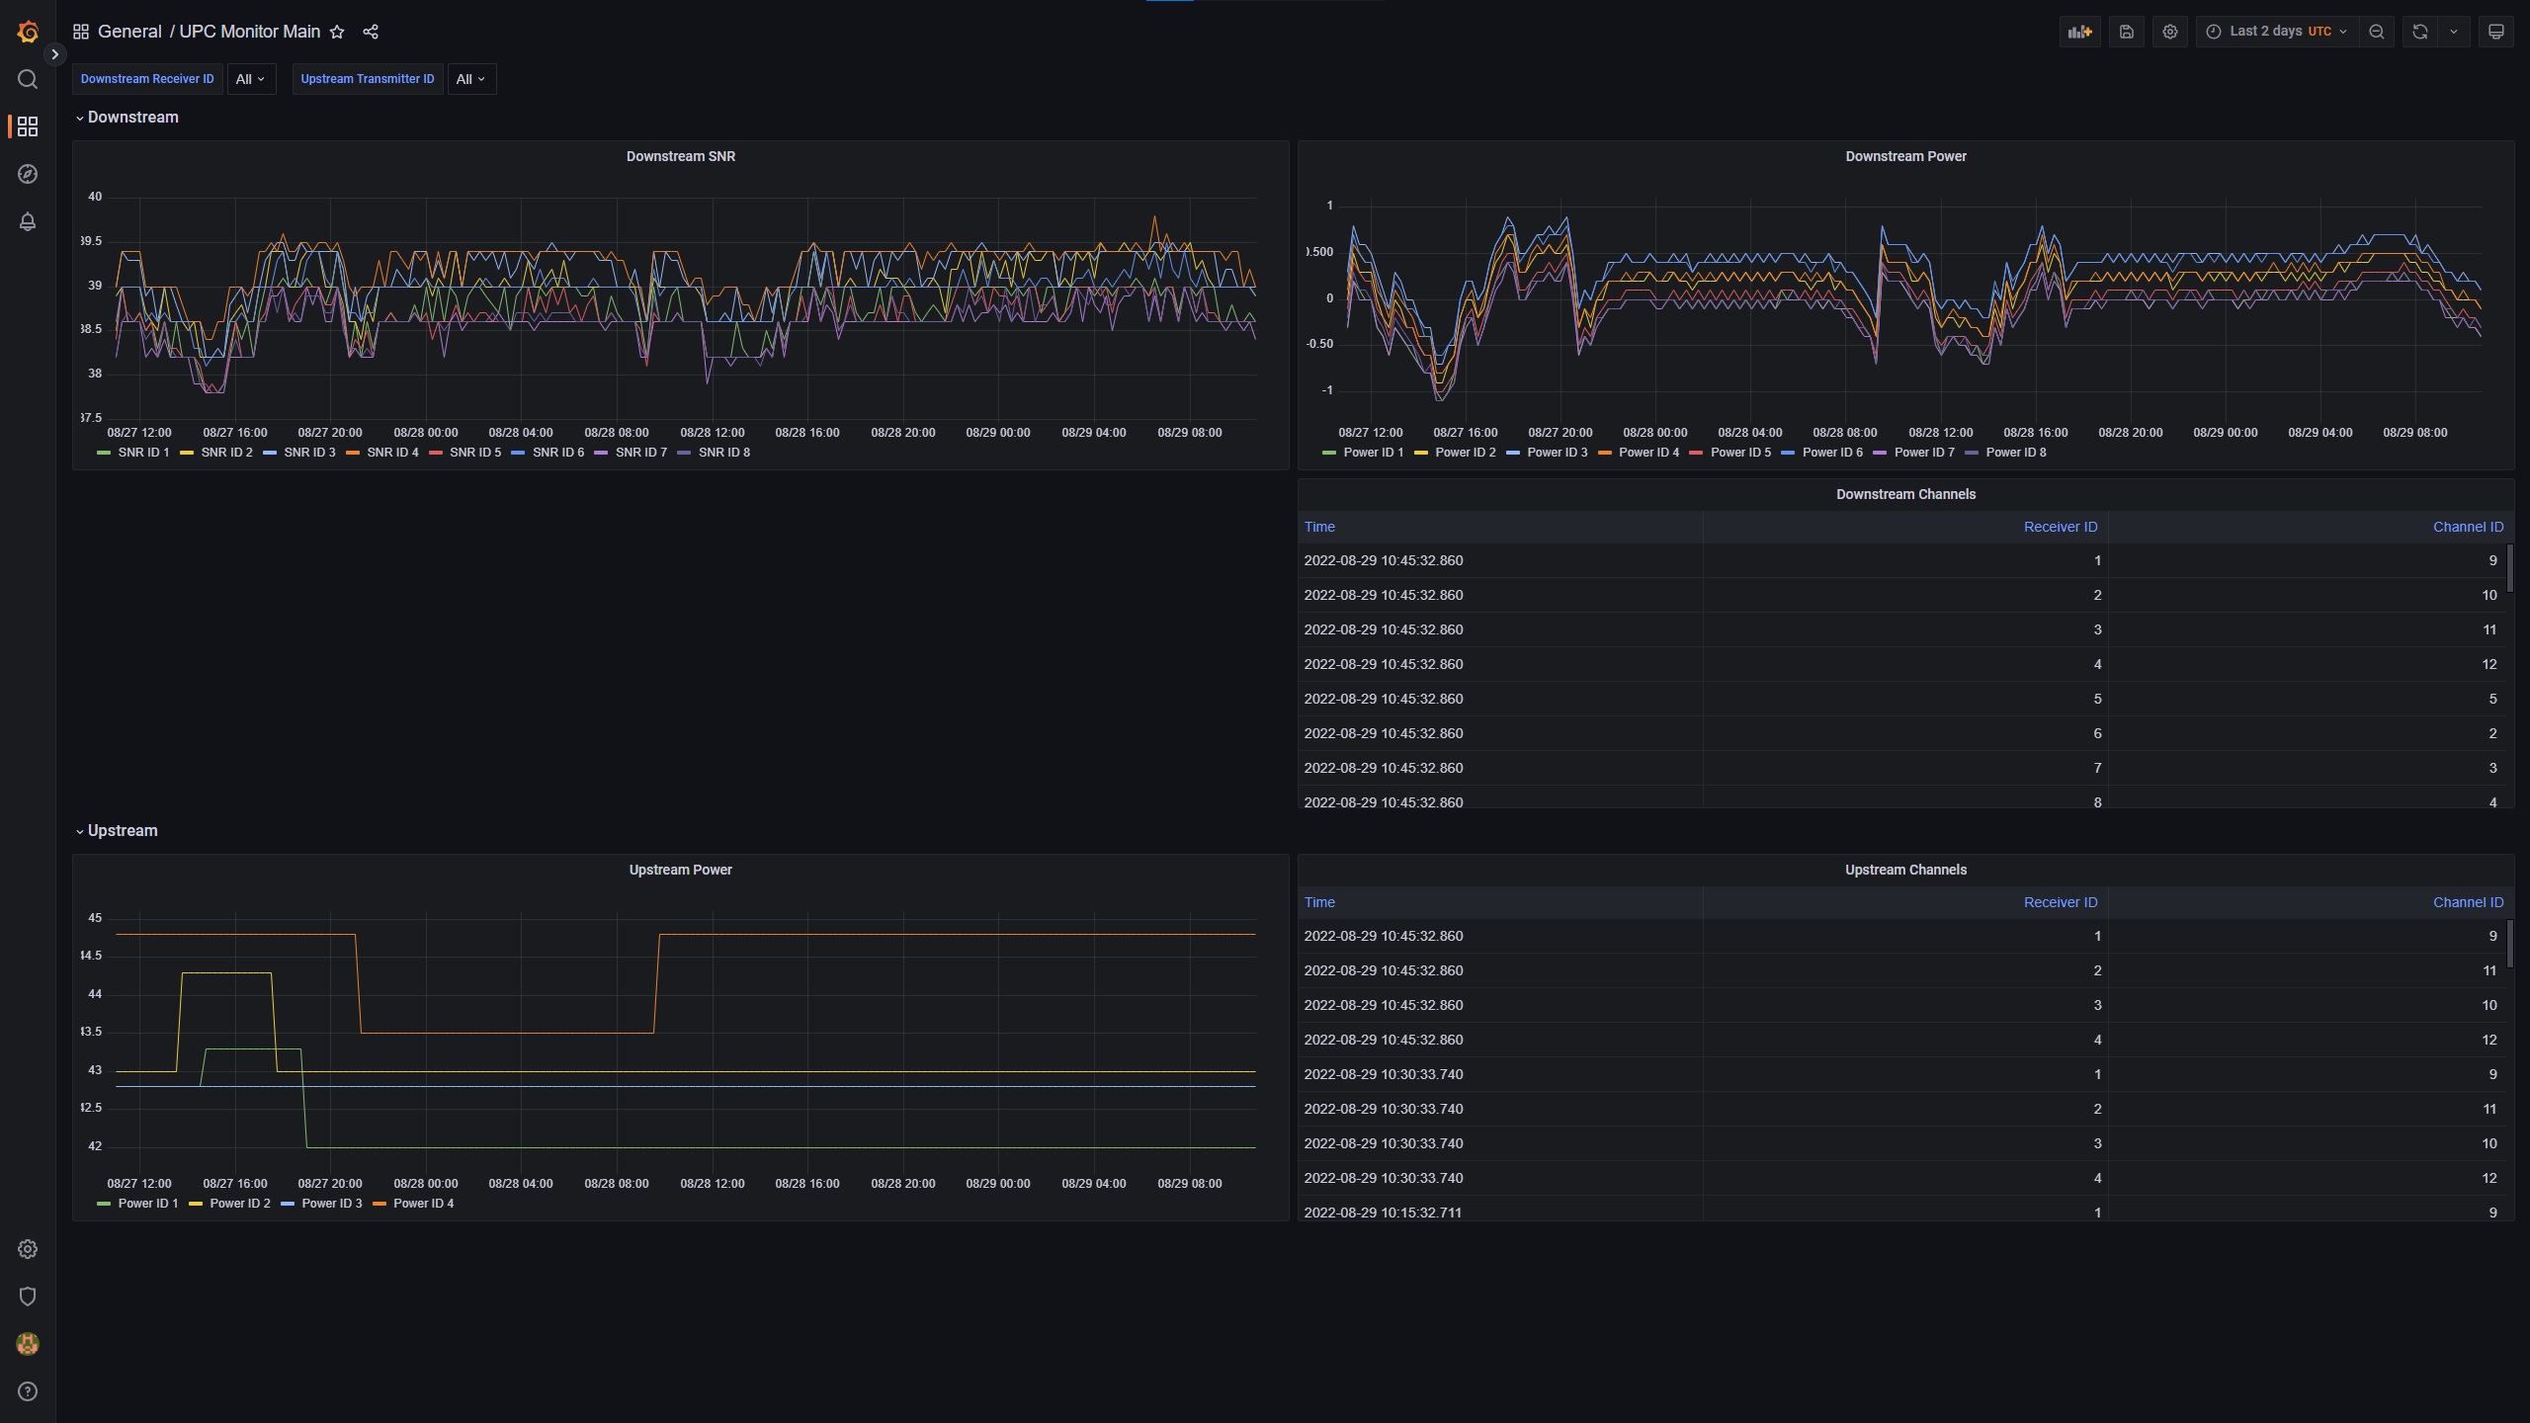
Task: Share the dashboard via share icon
Action: [371, 32]
